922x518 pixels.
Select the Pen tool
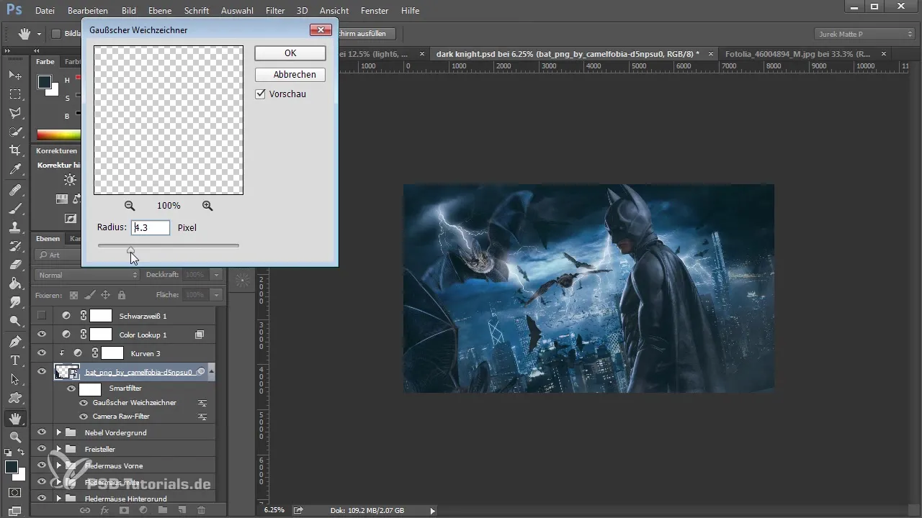pyautogui.click(x=14, y=340)
